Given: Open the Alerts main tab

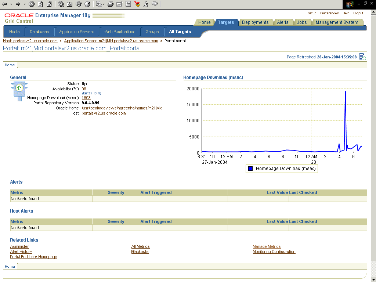Looking at the screenshot, I should click(283, 22).
